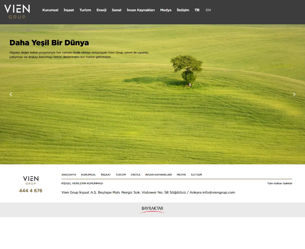The width and height of the screenshot is (305, 249).
Task: Click TURİZM footer link
Action: pyautogui.click(x=121, y=175)
